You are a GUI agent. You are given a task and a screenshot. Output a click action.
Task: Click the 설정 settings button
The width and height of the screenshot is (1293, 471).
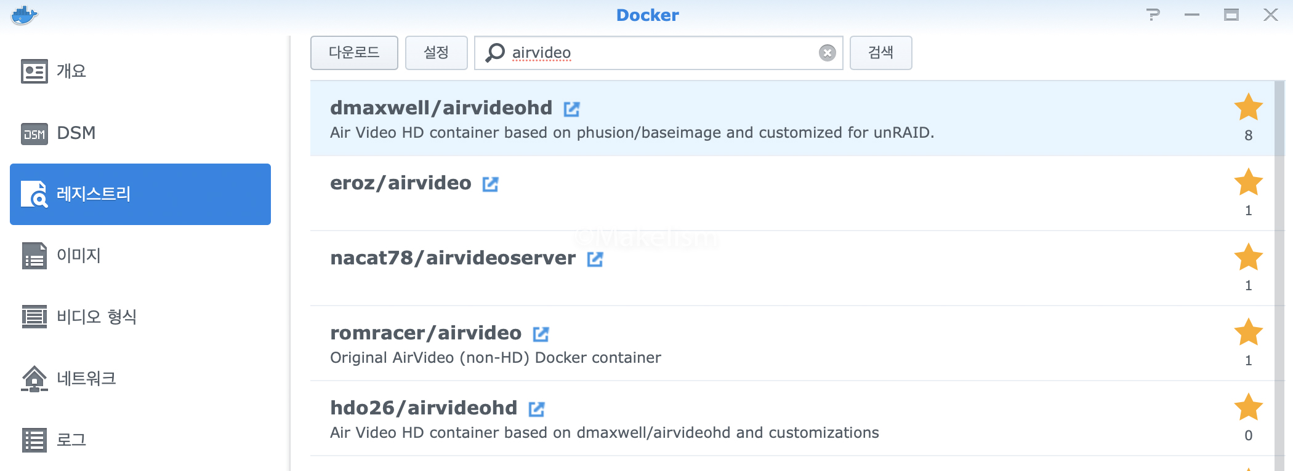click(436, 53)
